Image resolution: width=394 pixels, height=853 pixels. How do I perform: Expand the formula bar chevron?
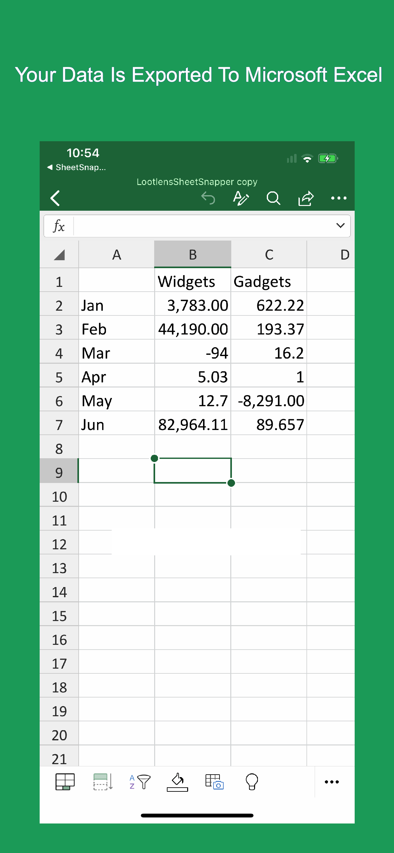click(x=340, y=226)
